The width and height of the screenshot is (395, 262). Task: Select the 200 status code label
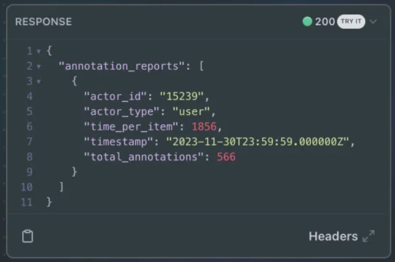coord(325,21)
